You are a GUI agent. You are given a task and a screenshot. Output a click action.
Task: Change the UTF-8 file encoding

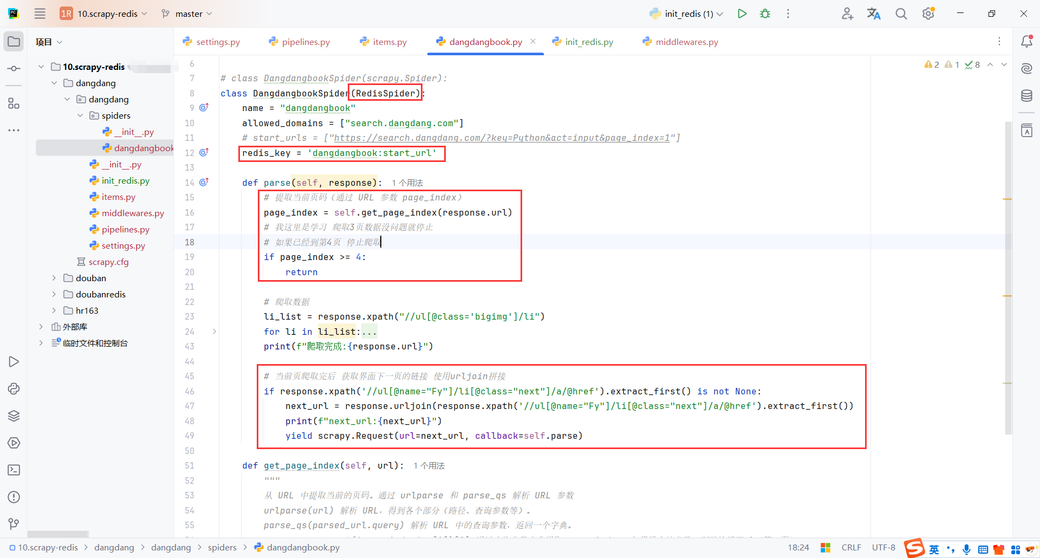pos(883,547)
